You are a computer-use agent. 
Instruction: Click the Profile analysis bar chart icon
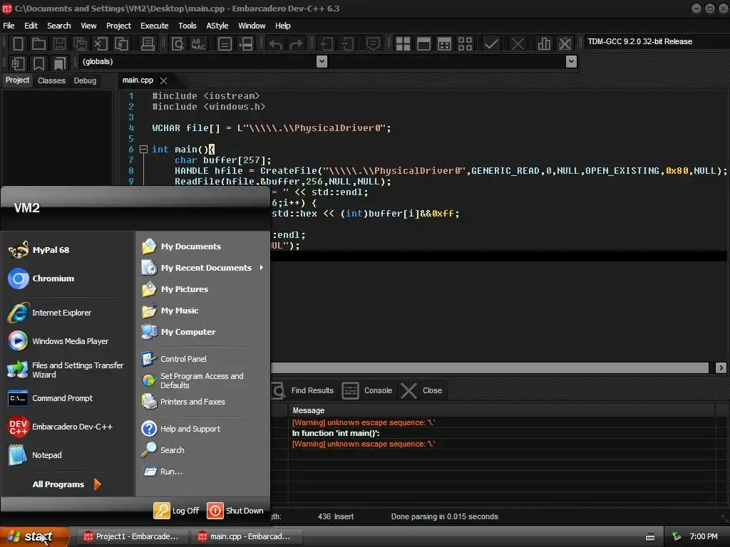[544, 44]
